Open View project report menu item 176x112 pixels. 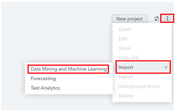[139, 86]
